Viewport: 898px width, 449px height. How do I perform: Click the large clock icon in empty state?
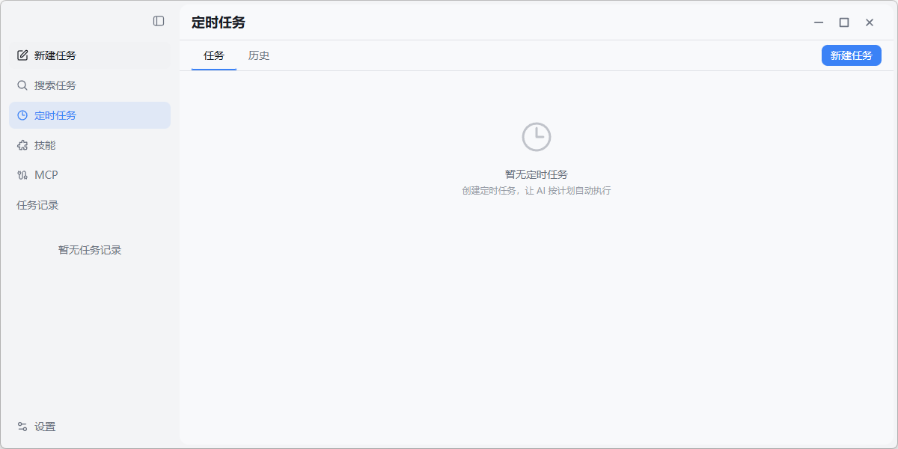click(x=536, y=137)
